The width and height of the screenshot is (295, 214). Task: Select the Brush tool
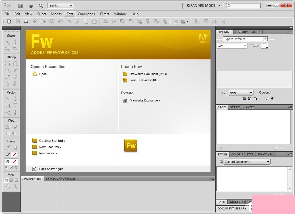click(15, 70)
